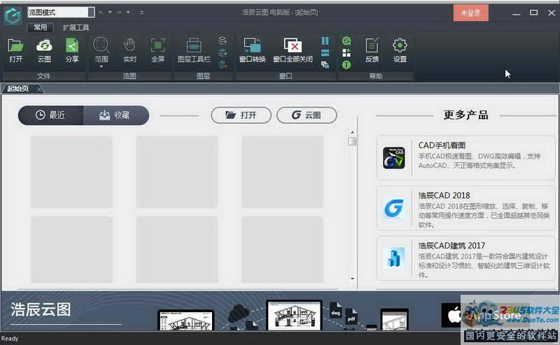Select the 范围 zoom extent tool
Image resolution: width=560 pixels, height=345 pixels.
(x=101, y=45)
